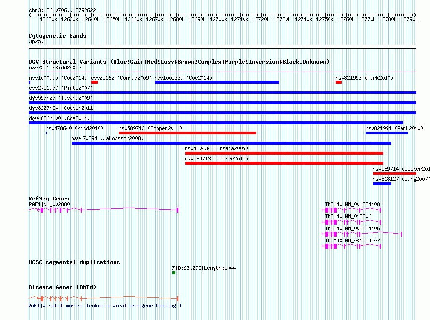The image size is (430, 320).
Task: Click the nsv470394 (Jakobsson2008) label
Action: (107, 138)
